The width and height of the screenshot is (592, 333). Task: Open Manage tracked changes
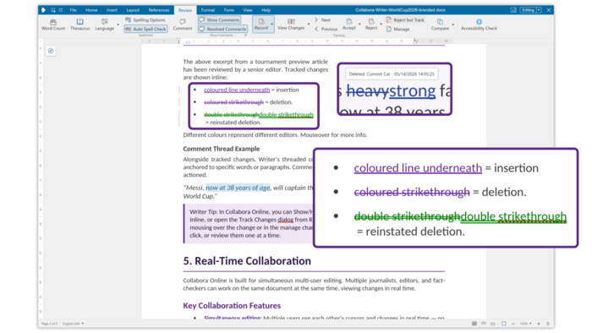pos(398,29)
